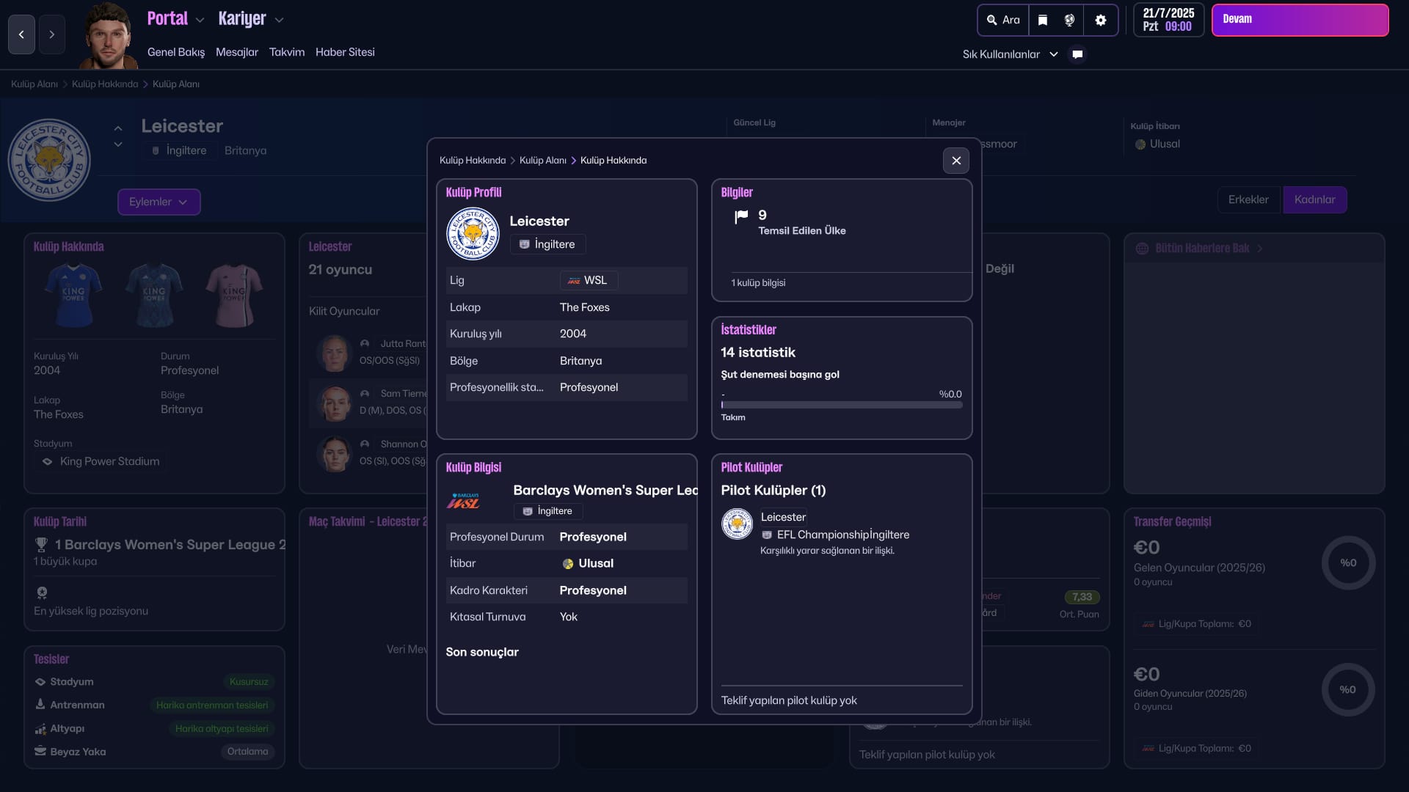Click the globe icon in top toolbar

click(x=1070, y=21)
